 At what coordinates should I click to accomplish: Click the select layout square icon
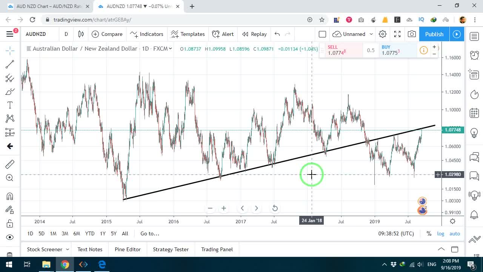[322, 34]
